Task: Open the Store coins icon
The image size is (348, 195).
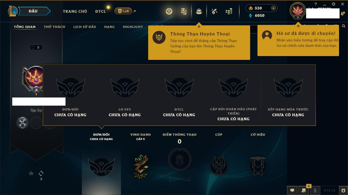Action: click(229, 11)
